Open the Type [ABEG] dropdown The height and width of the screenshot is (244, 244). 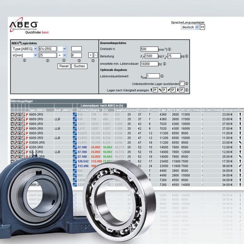[x=24, y=49]
